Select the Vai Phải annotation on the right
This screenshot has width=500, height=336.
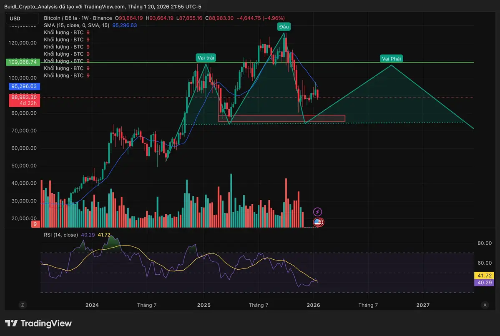coord(391,58)
